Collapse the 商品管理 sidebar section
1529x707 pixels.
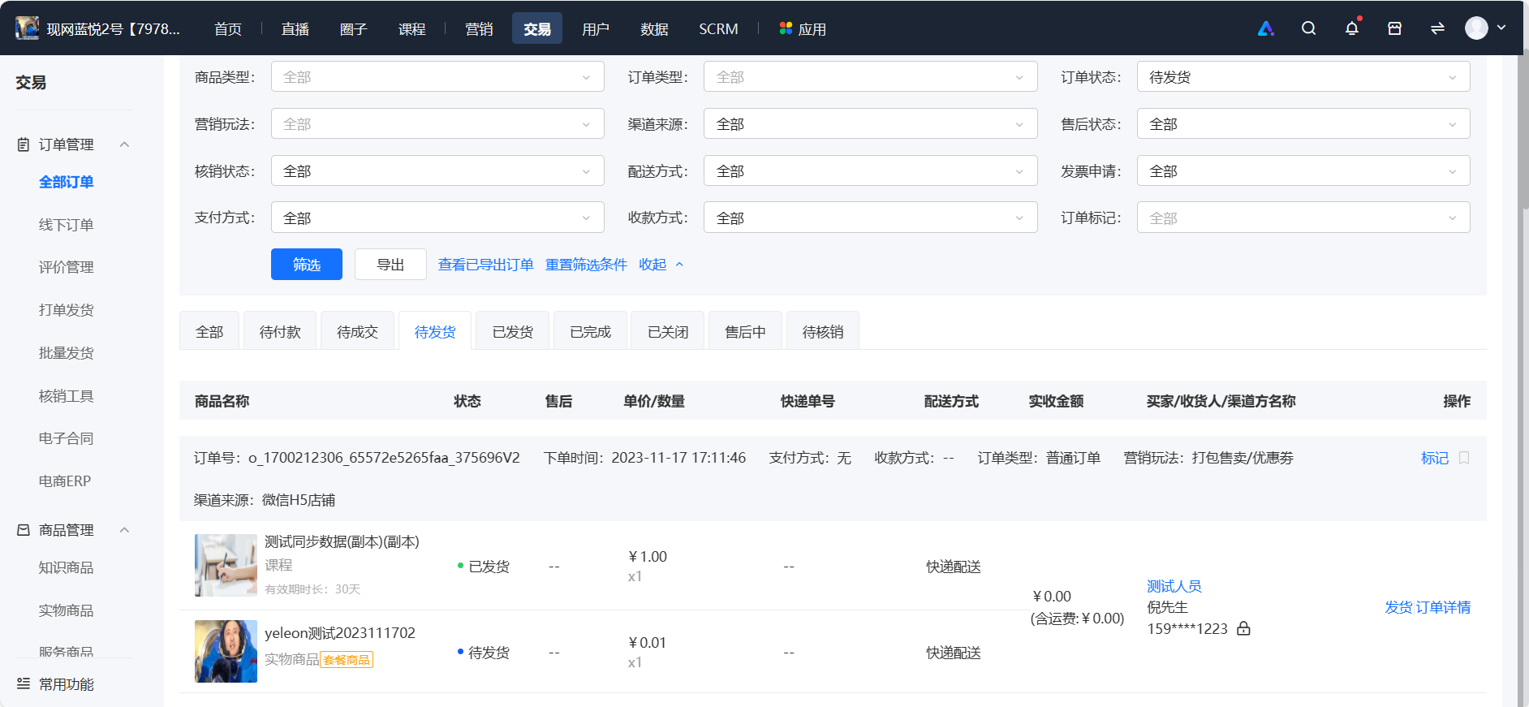(124, 530)
